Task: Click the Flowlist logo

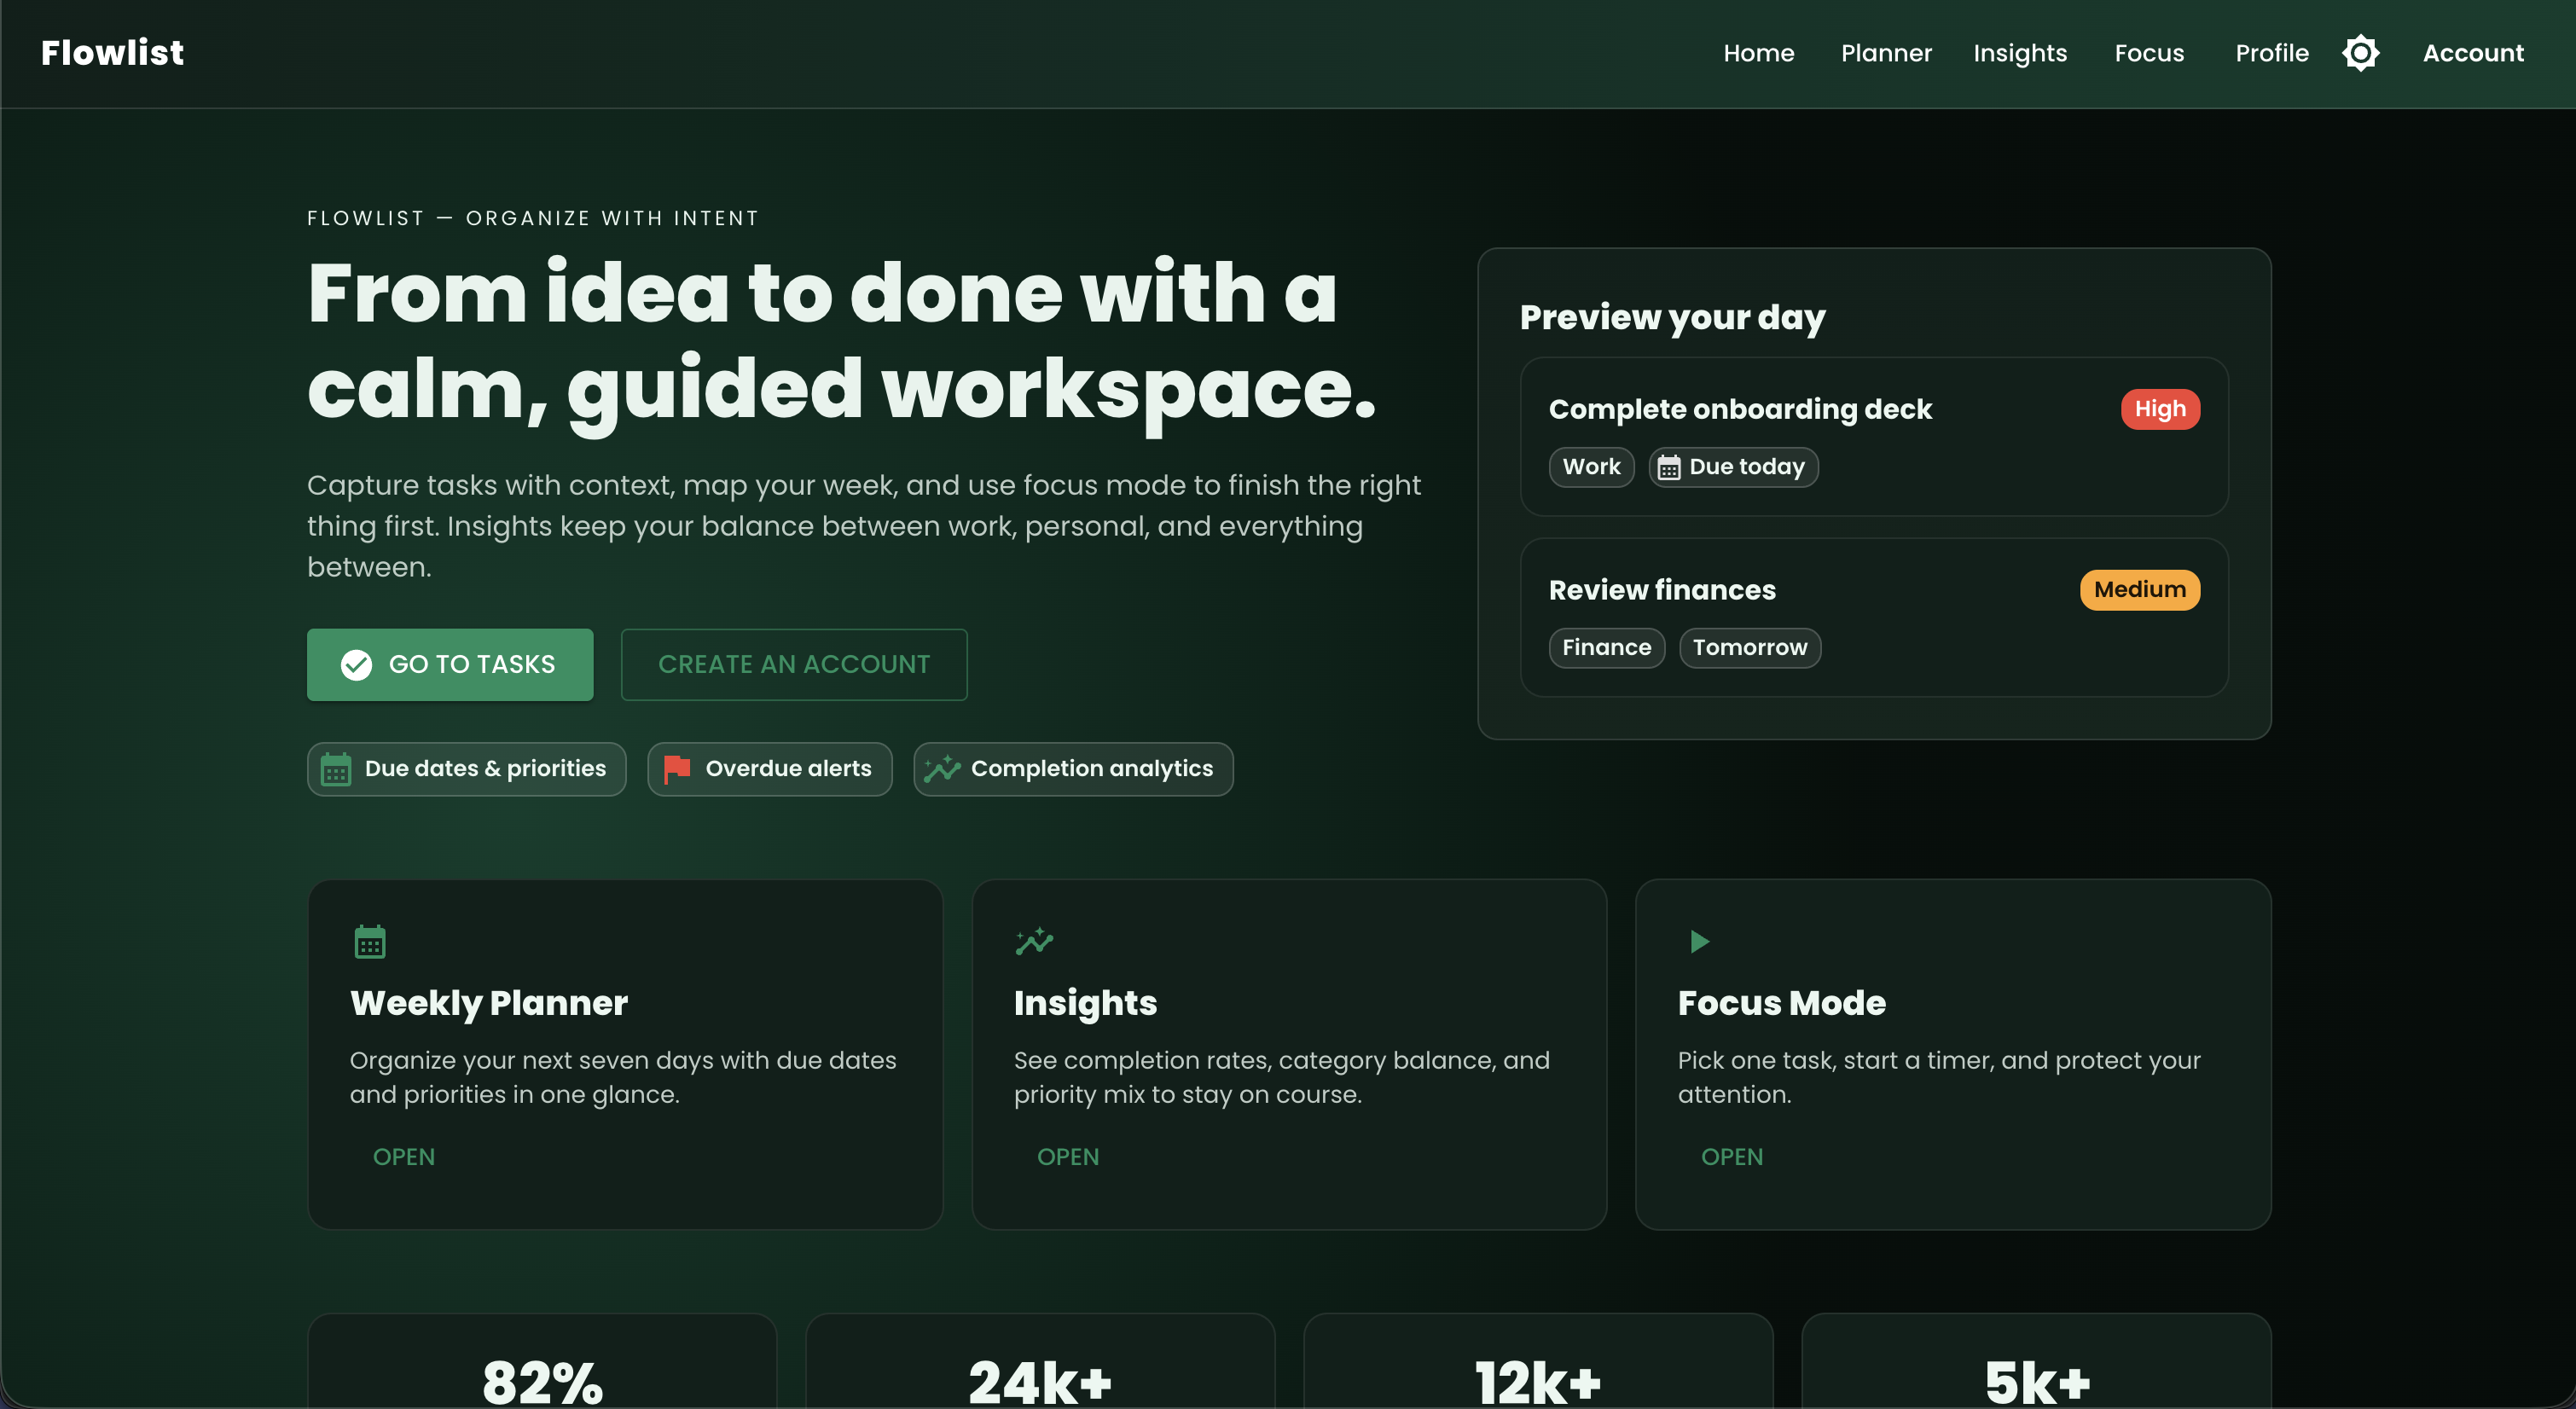Action: click(112, 52)
